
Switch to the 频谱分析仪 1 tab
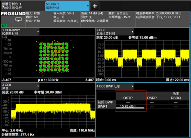point(23,6)
